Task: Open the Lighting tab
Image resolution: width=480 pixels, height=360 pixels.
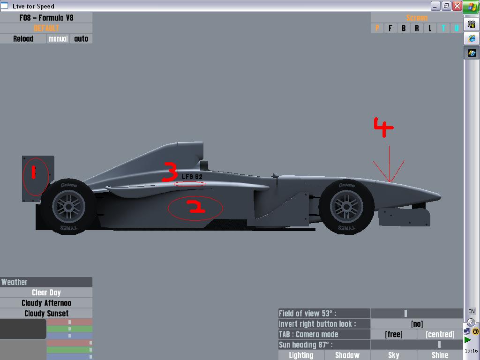Action: pos(301,355)
